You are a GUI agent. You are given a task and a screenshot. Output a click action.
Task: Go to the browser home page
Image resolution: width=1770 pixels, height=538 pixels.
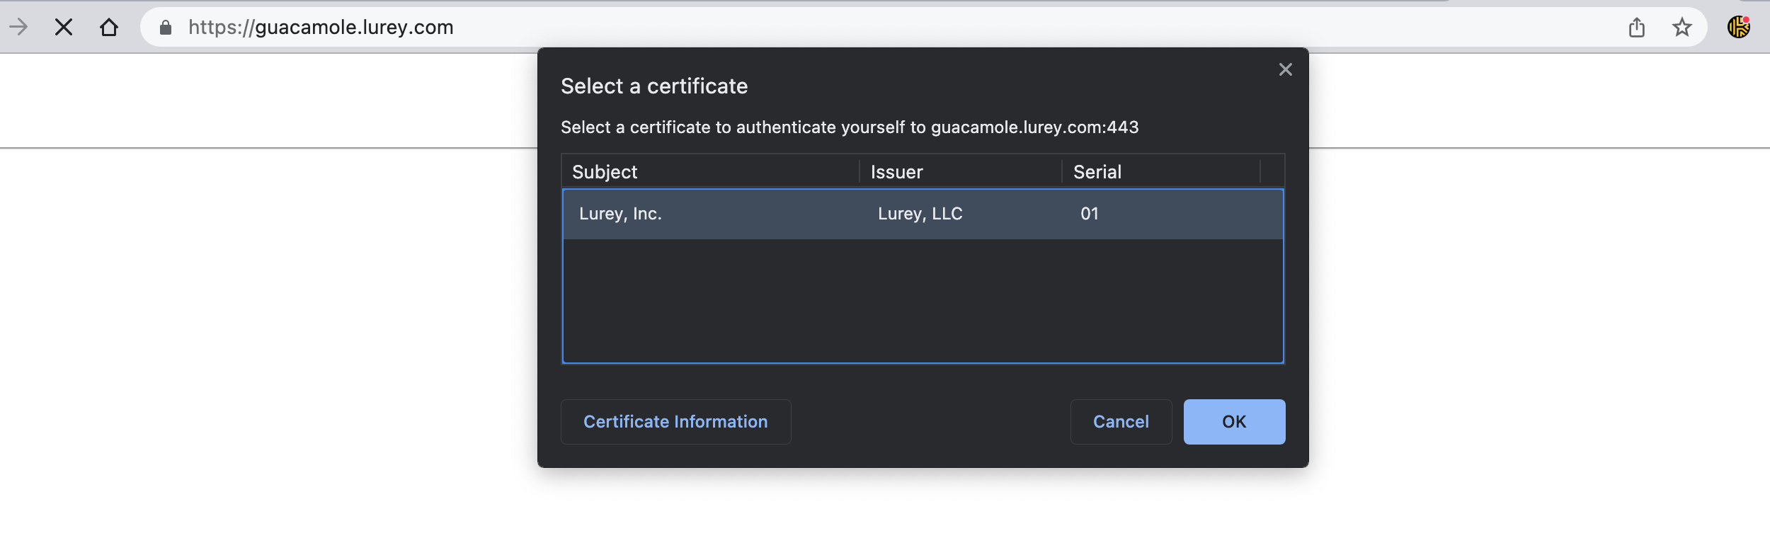pyautogui.click(x=109, y=28)
